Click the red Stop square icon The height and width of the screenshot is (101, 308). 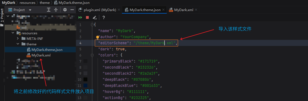point(87,17)
